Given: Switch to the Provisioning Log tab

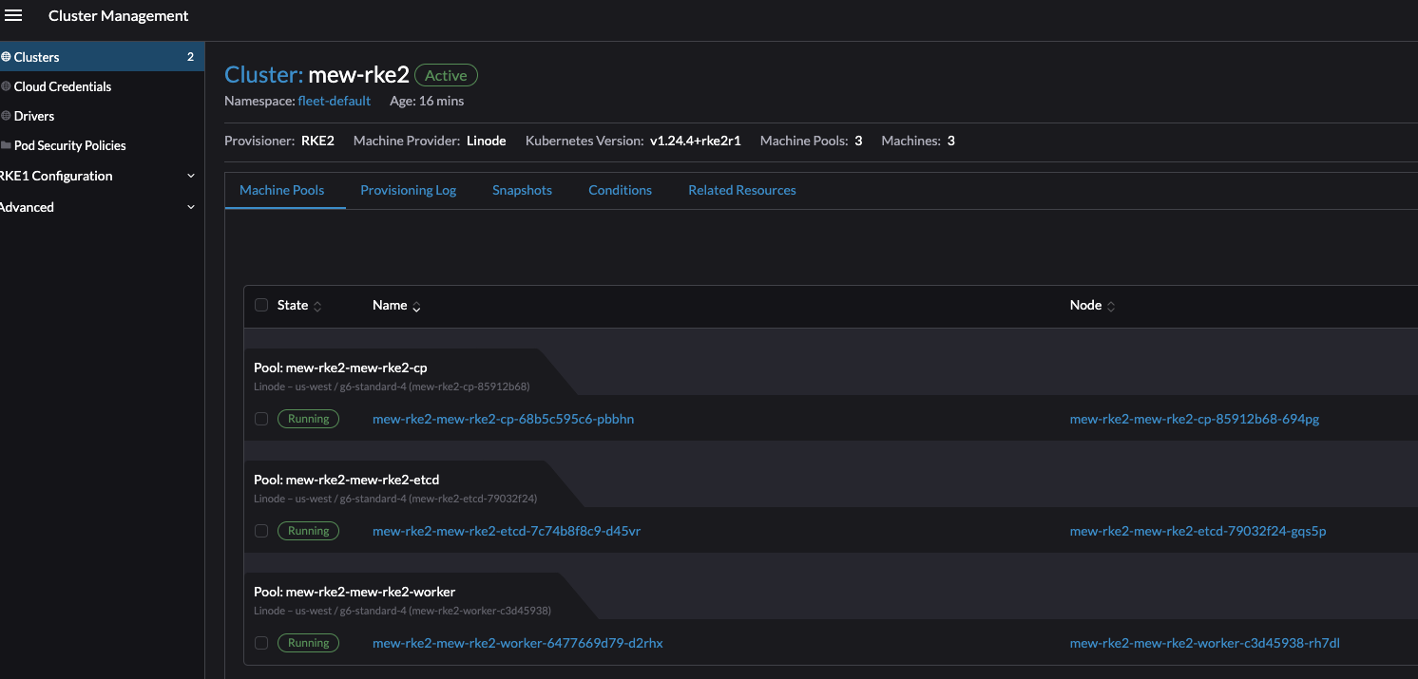Looking at the screenshot, I should coord(408,190).
